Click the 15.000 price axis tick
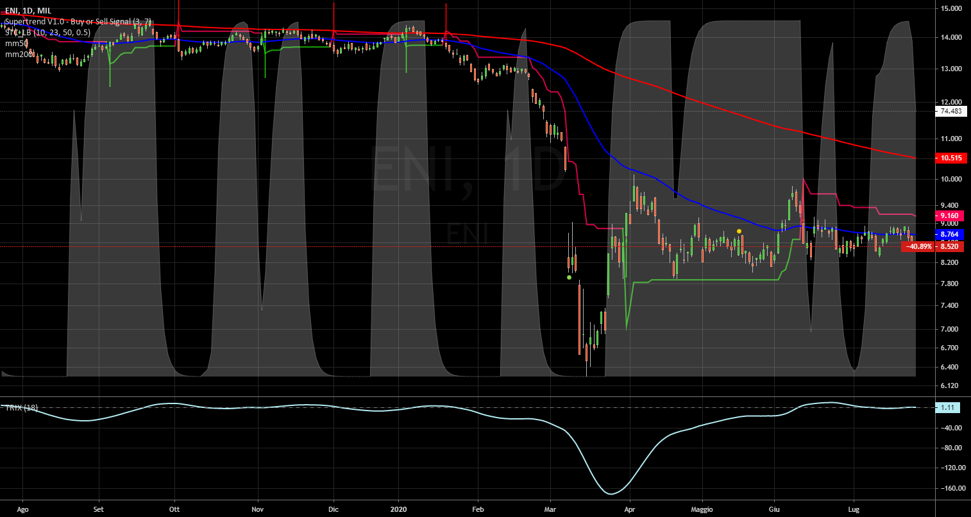 950,9
